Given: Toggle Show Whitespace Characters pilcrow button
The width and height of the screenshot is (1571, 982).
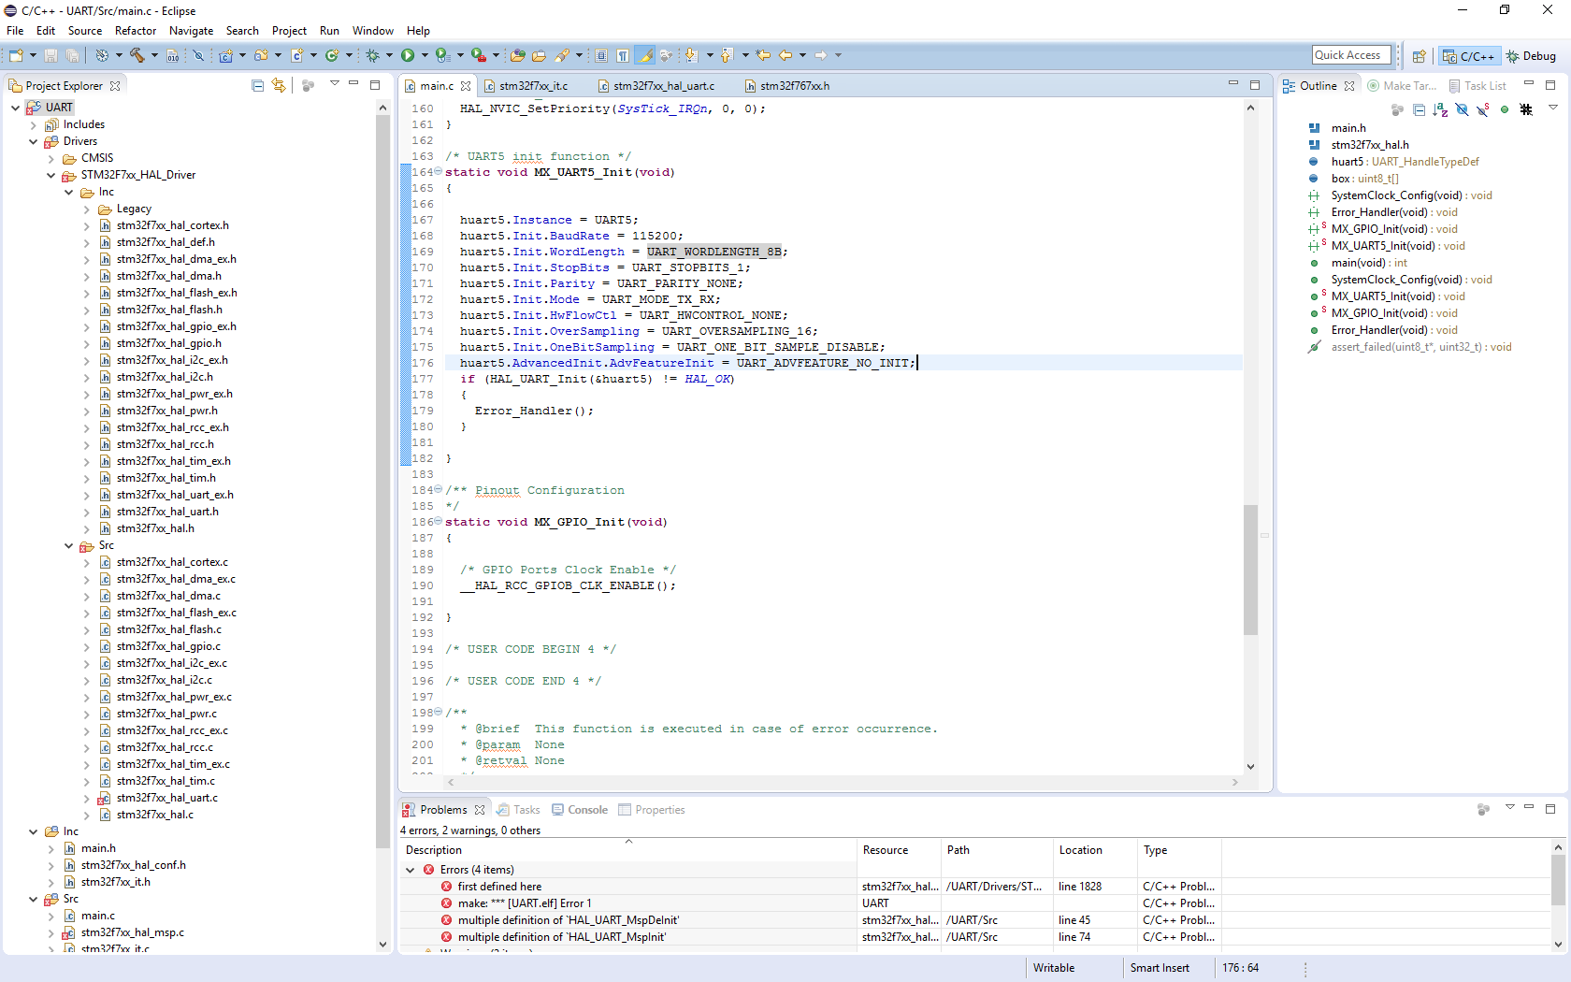Looking at the screenshot, I should 623,55.
